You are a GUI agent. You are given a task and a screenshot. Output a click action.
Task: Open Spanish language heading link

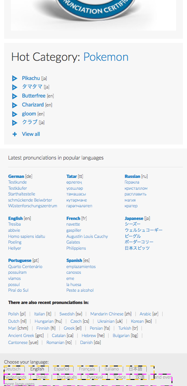74,260
